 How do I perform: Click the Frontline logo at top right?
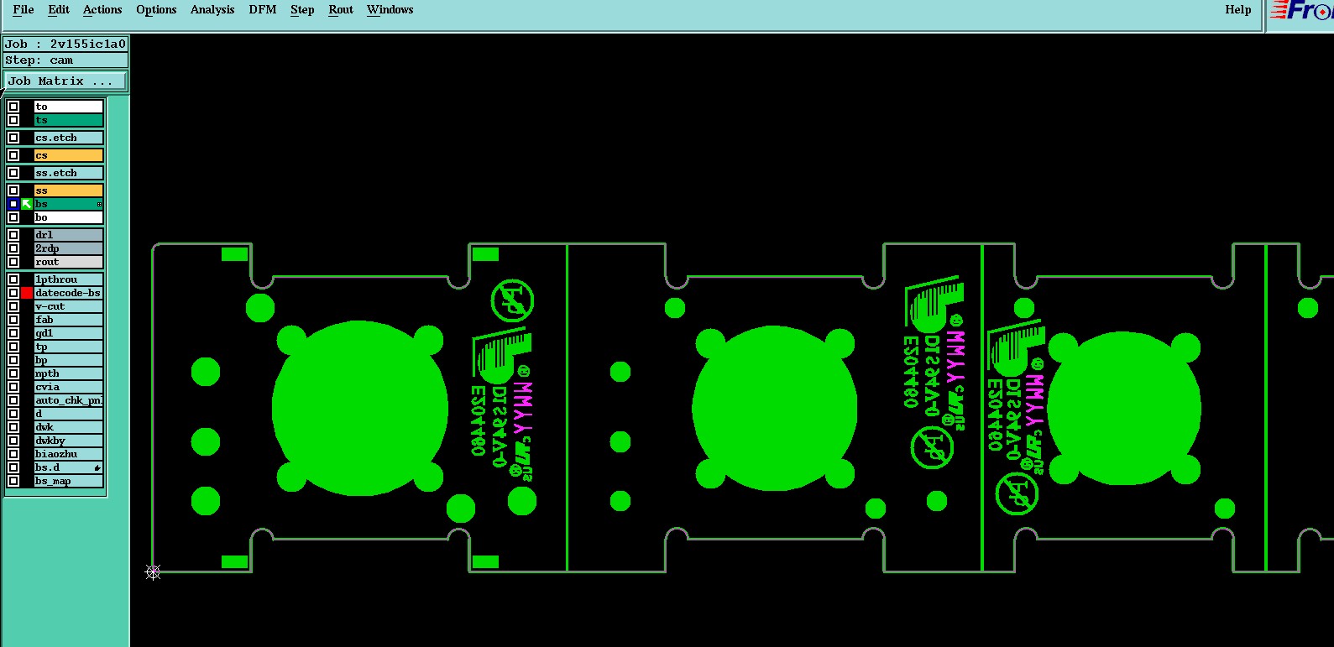click(x=1300, y=10)
